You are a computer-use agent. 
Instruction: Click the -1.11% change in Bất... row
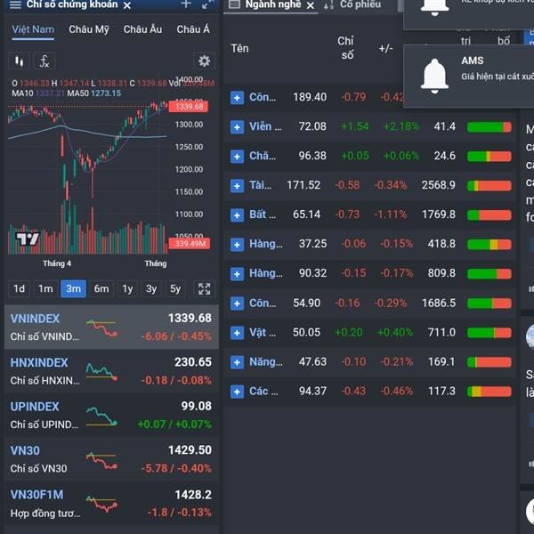pyautogui.click(x=391, y=214)
